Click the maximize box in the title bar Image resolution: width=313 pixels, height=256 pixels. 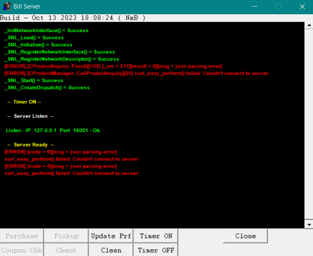pyautogui.click(x=278, y=7)
